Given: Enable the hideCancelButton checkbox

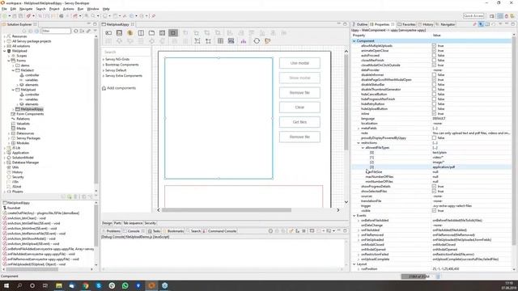Looking at the screenshot, I should [x=434, y=95].
